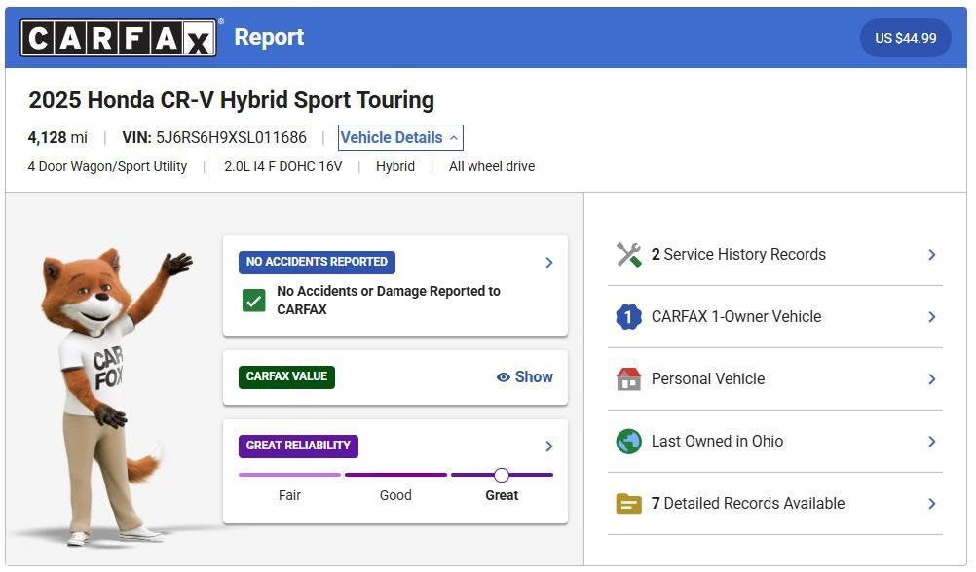This screenshot has height=572, width=976.
Task: Open 7 Detailed Records Available link
Action: tap(747, 504)
